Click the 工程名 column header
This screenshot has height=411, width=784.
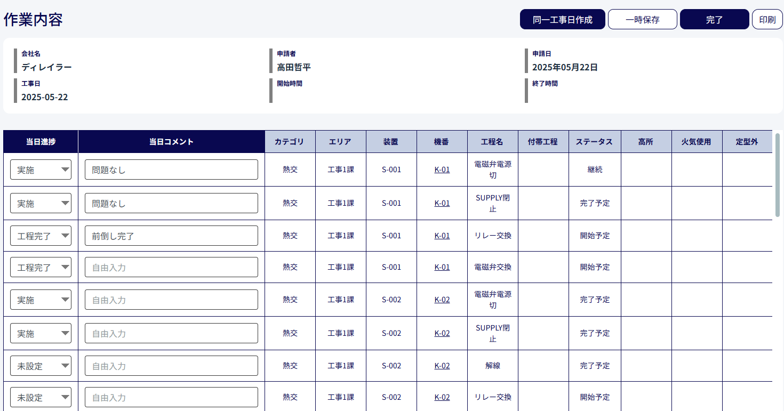click(x=492, y=142)
